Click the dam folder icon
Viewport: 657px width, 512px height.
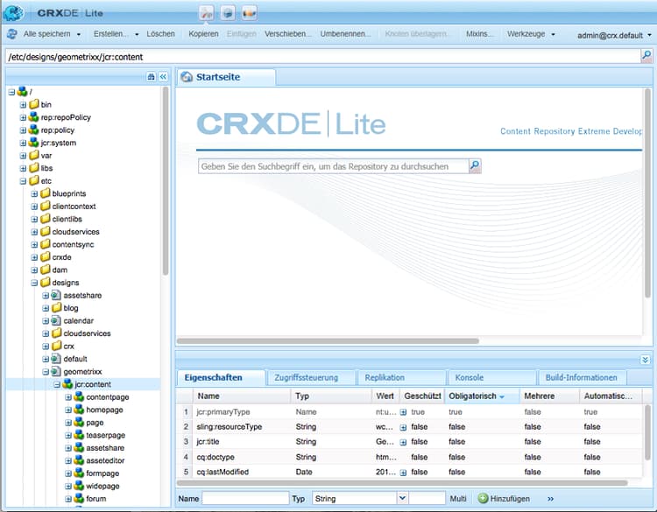46,270
